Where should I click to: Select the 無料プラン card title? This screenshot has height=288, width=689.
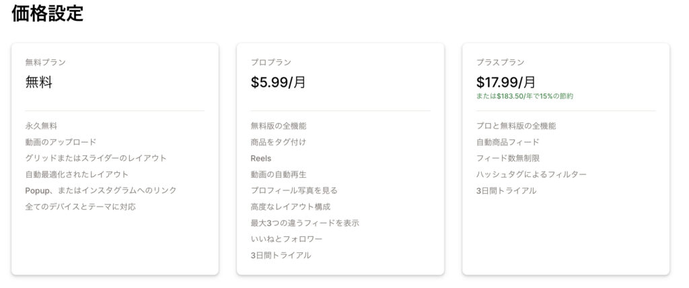tap(45, 63)
